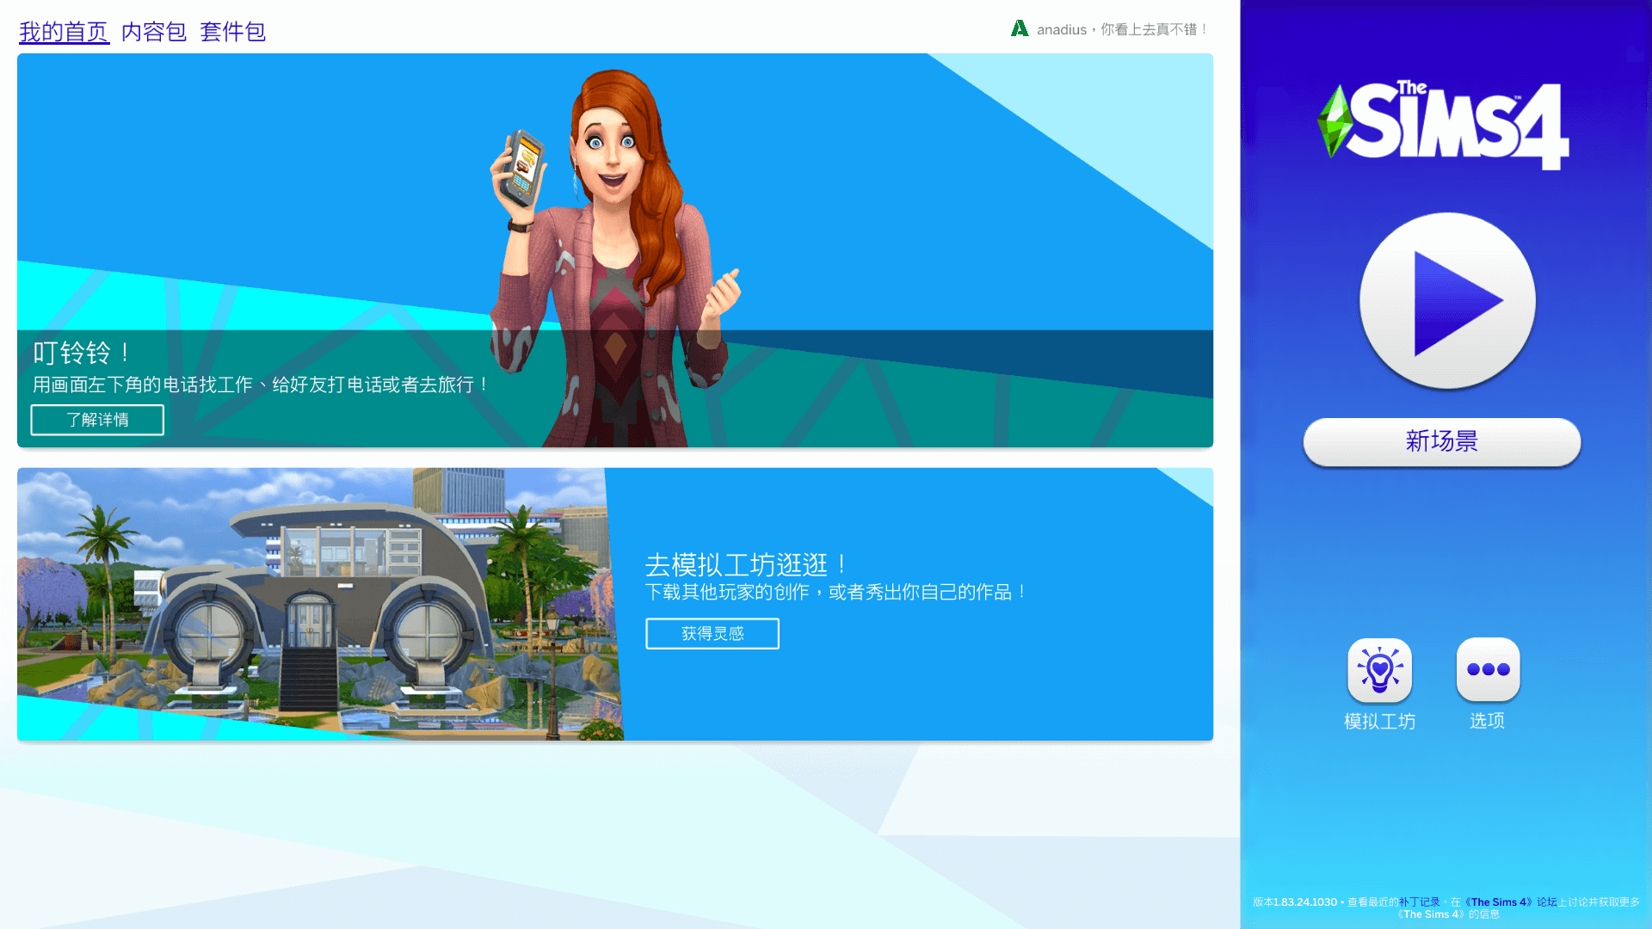Click the 选项 label under the dots
The image size is (1652, 929).
click(x=1487, y=721)
